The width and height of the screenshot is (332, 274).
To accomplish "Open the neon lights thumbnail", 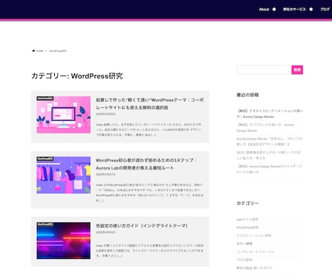I will click(64, 241).
